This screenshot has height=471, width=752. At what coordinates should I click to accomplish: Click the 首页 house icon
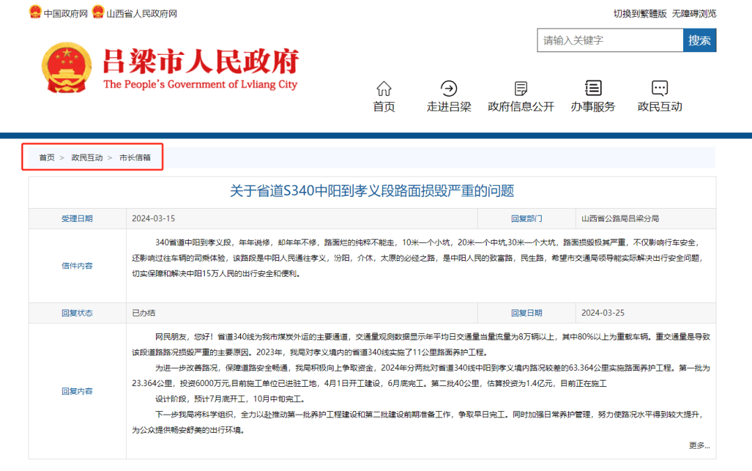point(384,88)
